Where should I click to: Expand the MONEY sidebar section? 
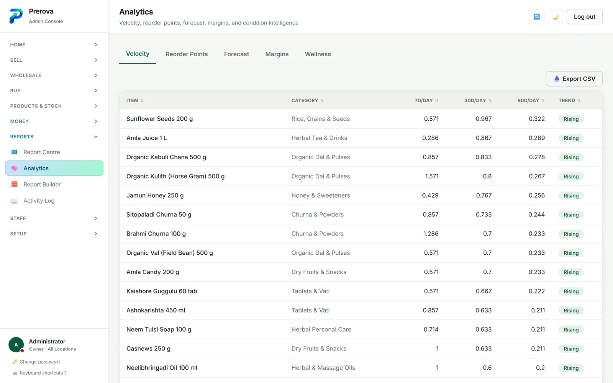pyautogui.click(x=54, y=121)
